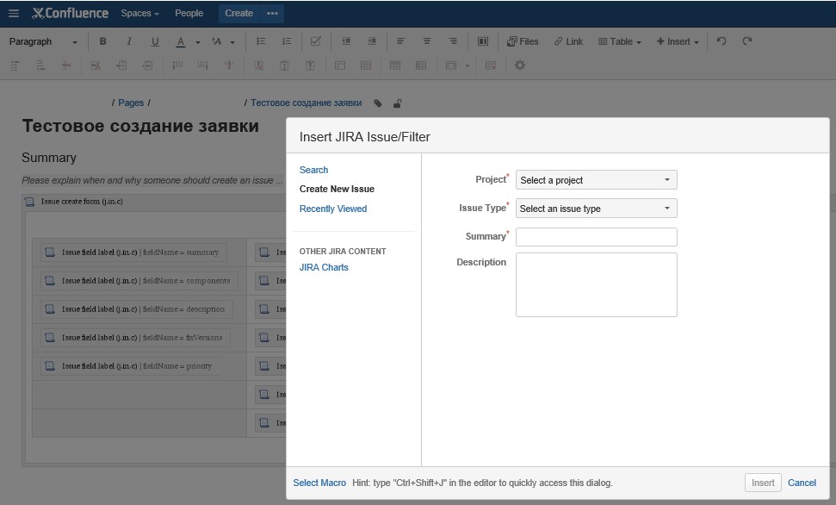Switch to the Search tab in dialog
The height and width of the screenshot is (505, 836).
tap(313, 170)
